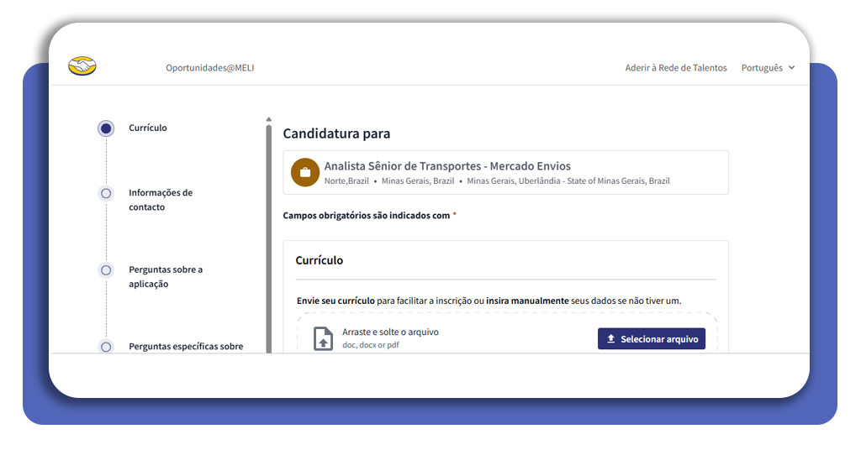Select the Currículo step circle
Image resolution: width=861 pixels, height=450 pixels.
click(106, 128)
